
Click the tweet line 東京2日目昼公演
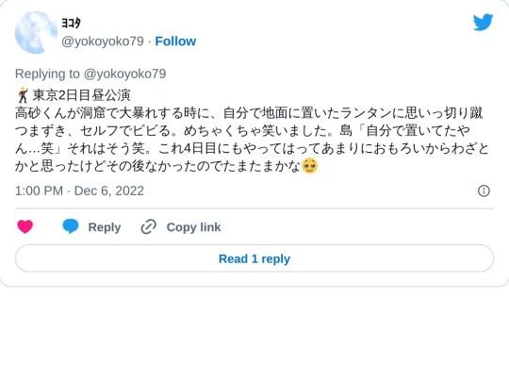coord(81,95)
